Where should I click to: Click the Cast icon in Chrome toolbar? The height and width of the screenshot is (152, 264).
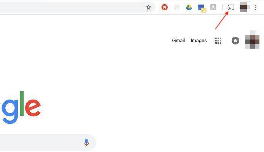click(231, 7)
